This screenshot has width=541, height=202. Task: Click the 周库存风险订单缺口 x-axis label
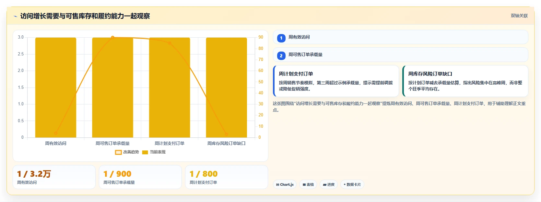[x=226, y=143]
